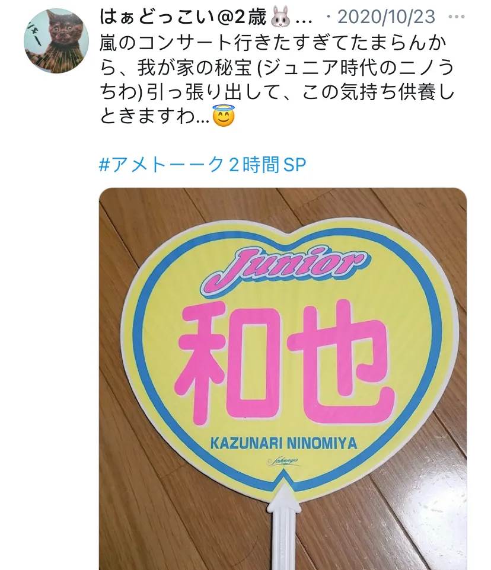Screen dimensions: 491x570
Task: Open the cat profile avatar
Action: coord(56,41)
